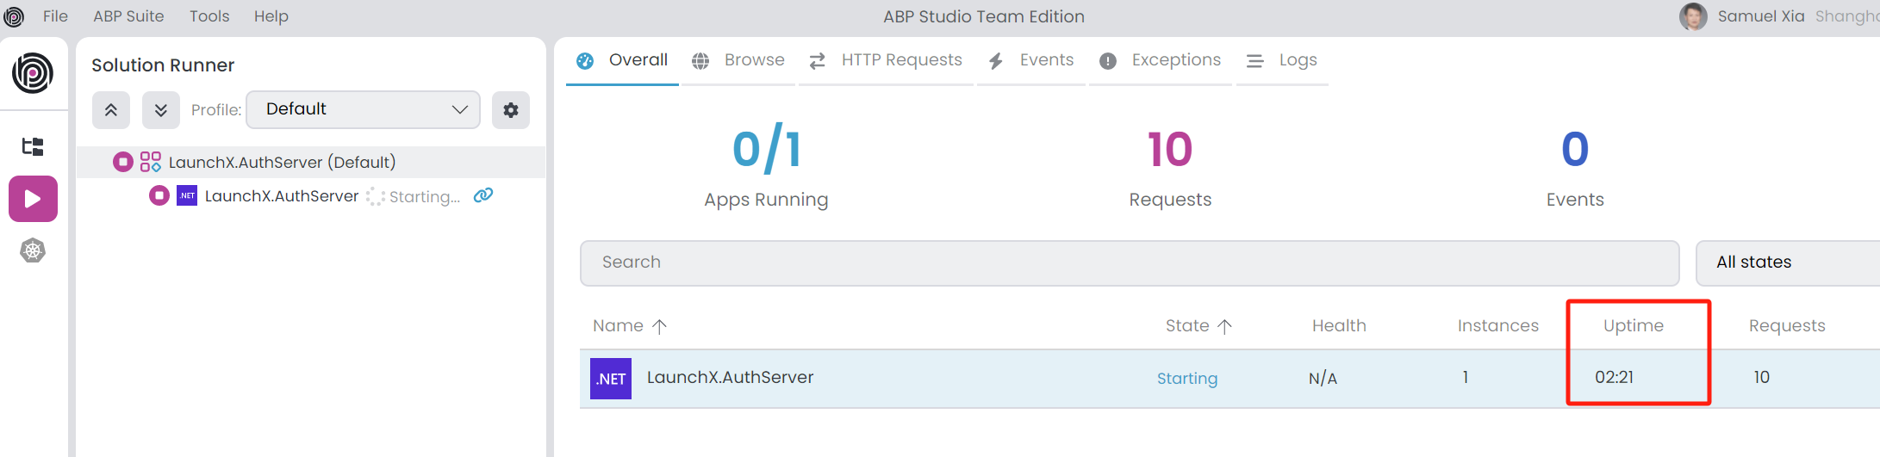
Task: Switch to the Logs tab
Action: click(x=1282, y=60)
